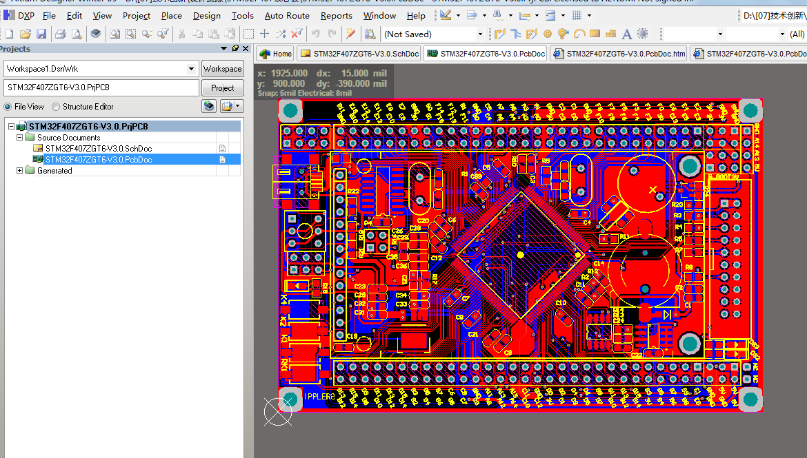Viewport: 807px width, 458px height.
Task: Open the Place menu
Action: click(171, 16)
